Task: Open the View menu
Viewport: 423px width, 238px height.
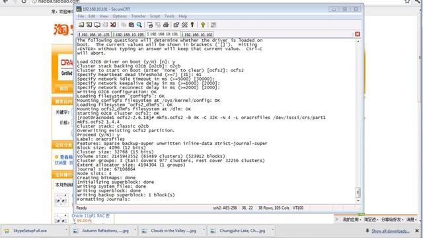Action: pos(104,16)
